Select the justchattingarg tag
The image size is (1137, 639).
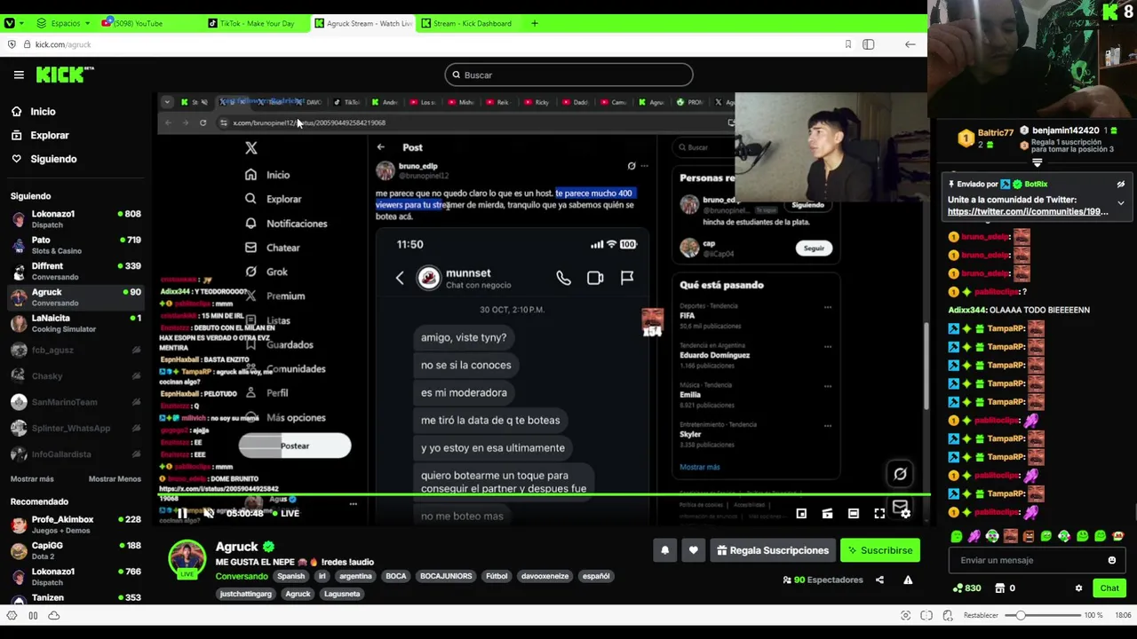click(x=245, y=594)
